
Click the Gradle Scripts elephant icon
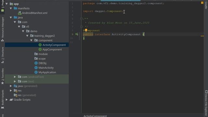point(11,100)
